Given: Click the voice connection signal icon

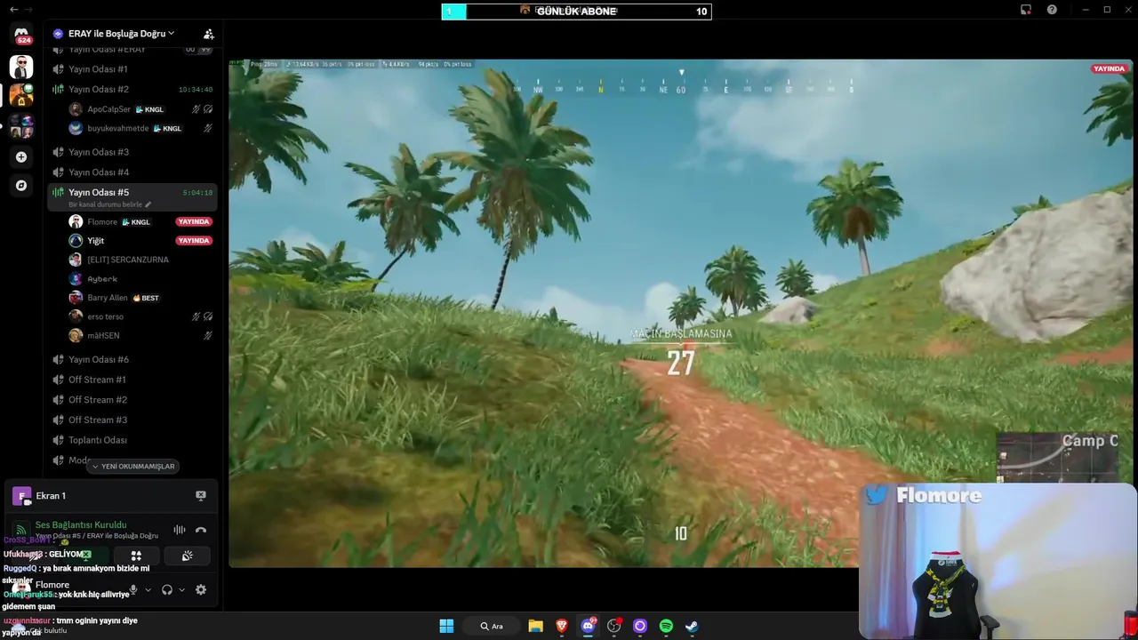Looking at the screenshot, I should coord(21,530).
